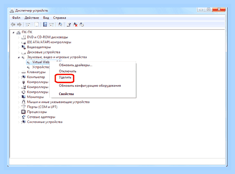Screen dimensions: 235x174
Task: Select the Сетевые адаптеры network icon
Action: (x=23, y=117)
